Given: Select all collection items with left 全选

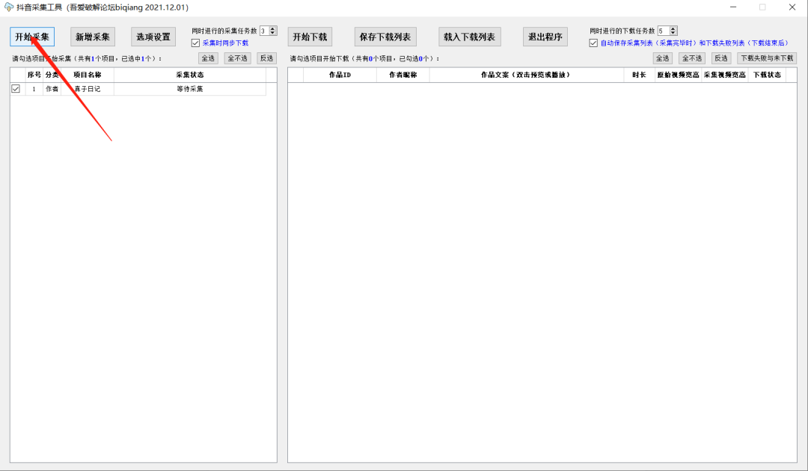Looking at the screenshot, I should point(208,58).
